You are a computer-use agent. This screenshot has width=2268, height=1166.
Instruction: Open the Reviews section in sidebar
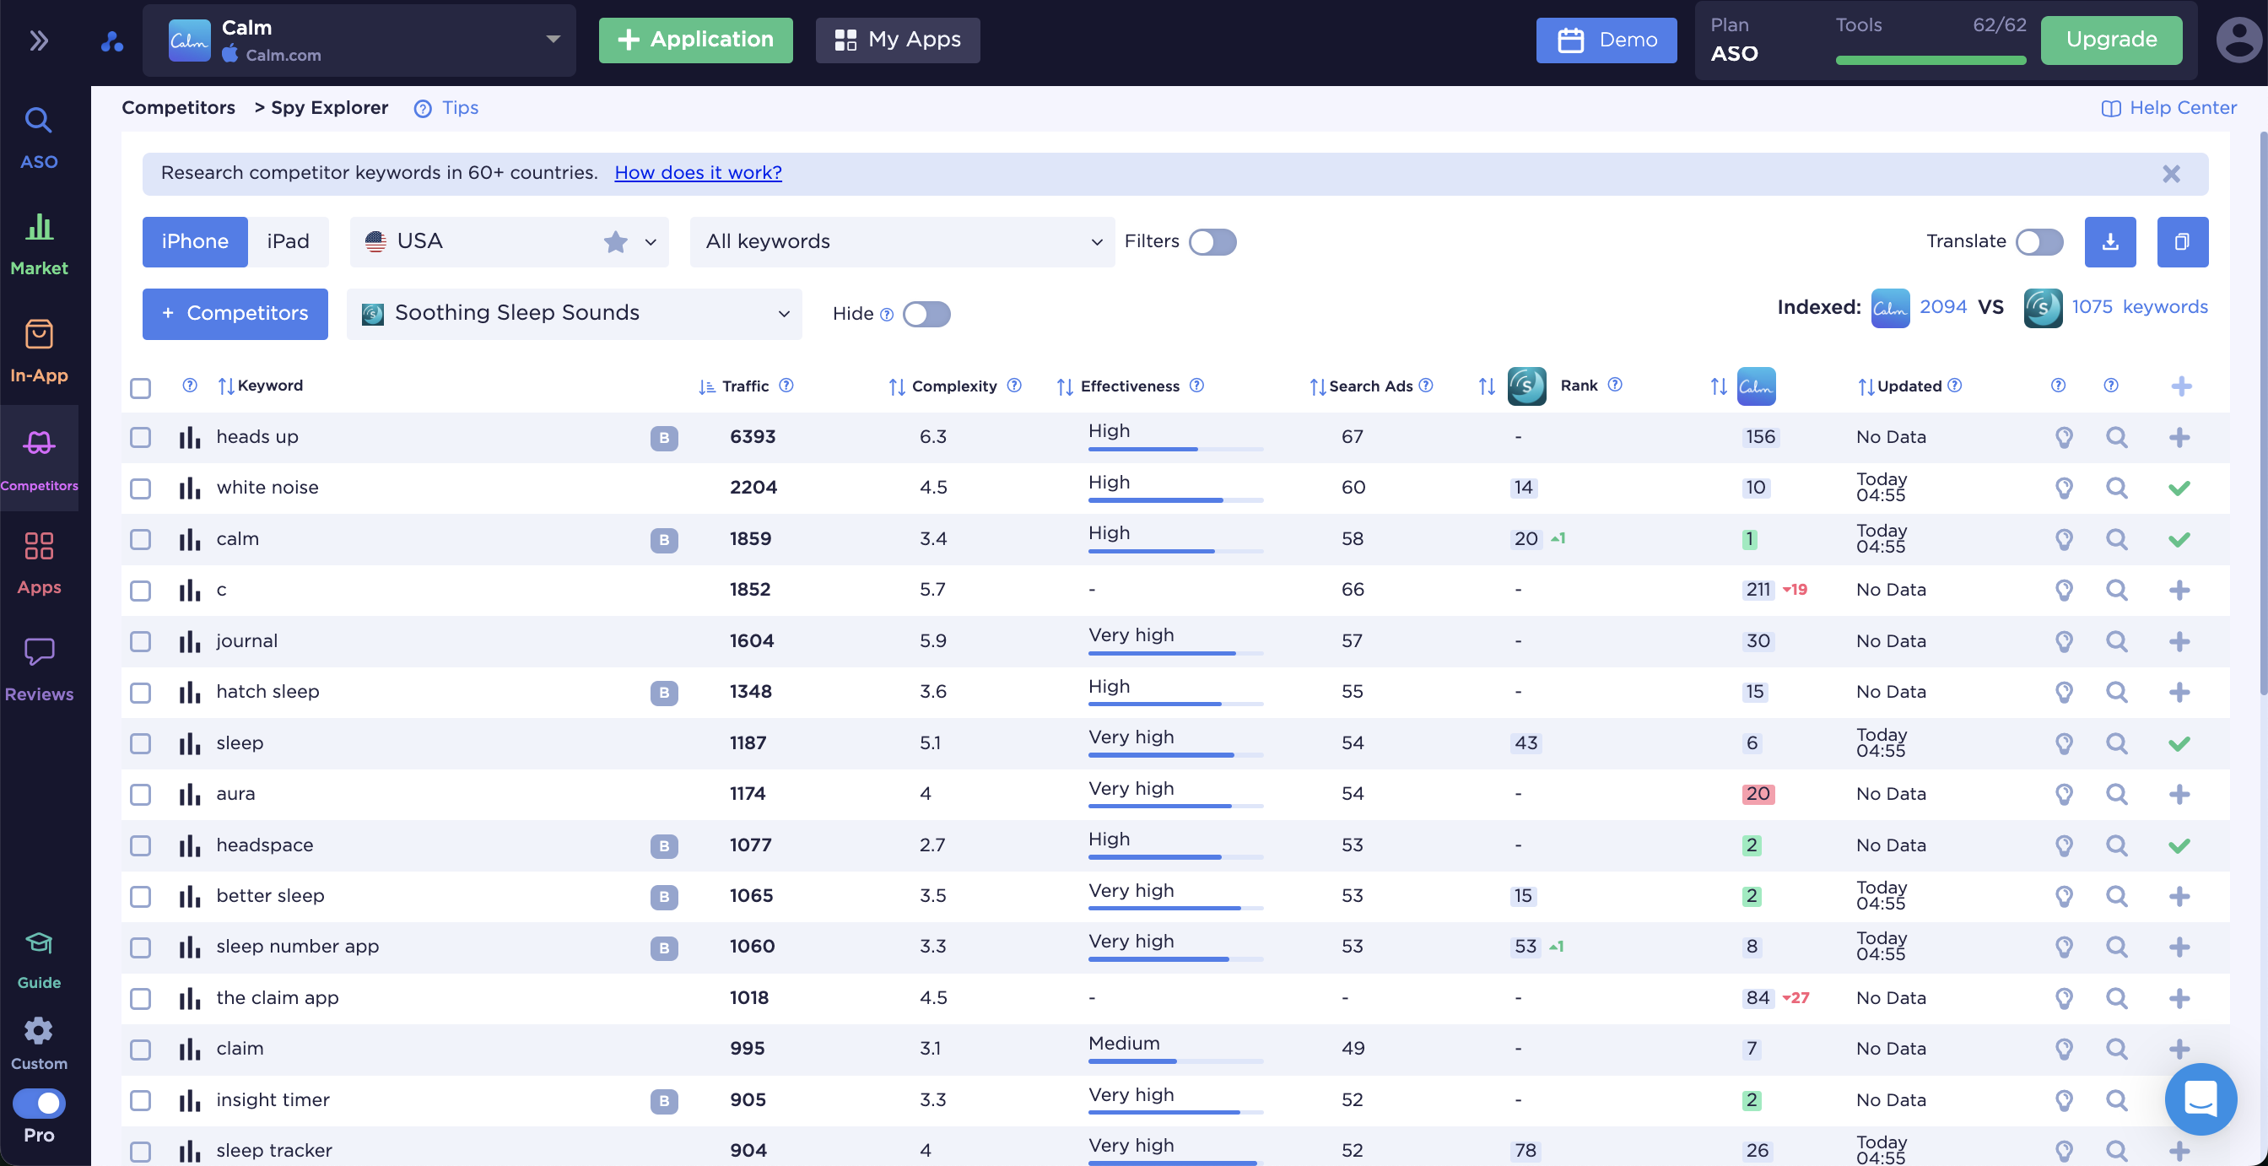39,670
